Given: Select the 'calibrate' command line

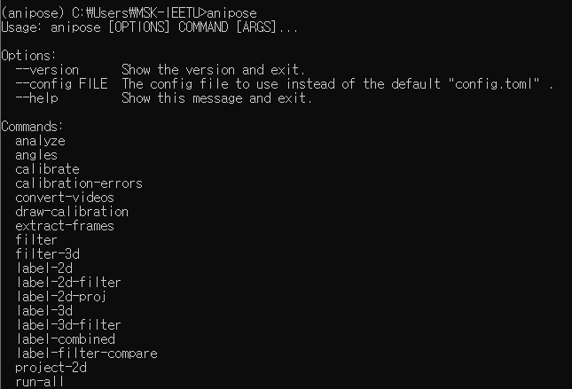Looking at the screenshot, I should point(47,169).
